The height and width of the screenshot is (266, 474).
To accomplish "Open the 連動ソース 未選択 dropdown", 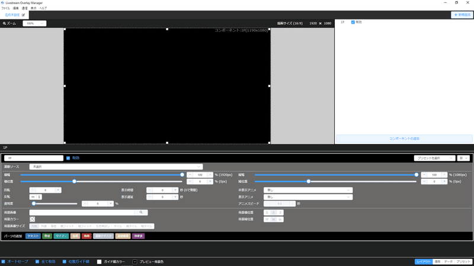I will click(116, 167).
